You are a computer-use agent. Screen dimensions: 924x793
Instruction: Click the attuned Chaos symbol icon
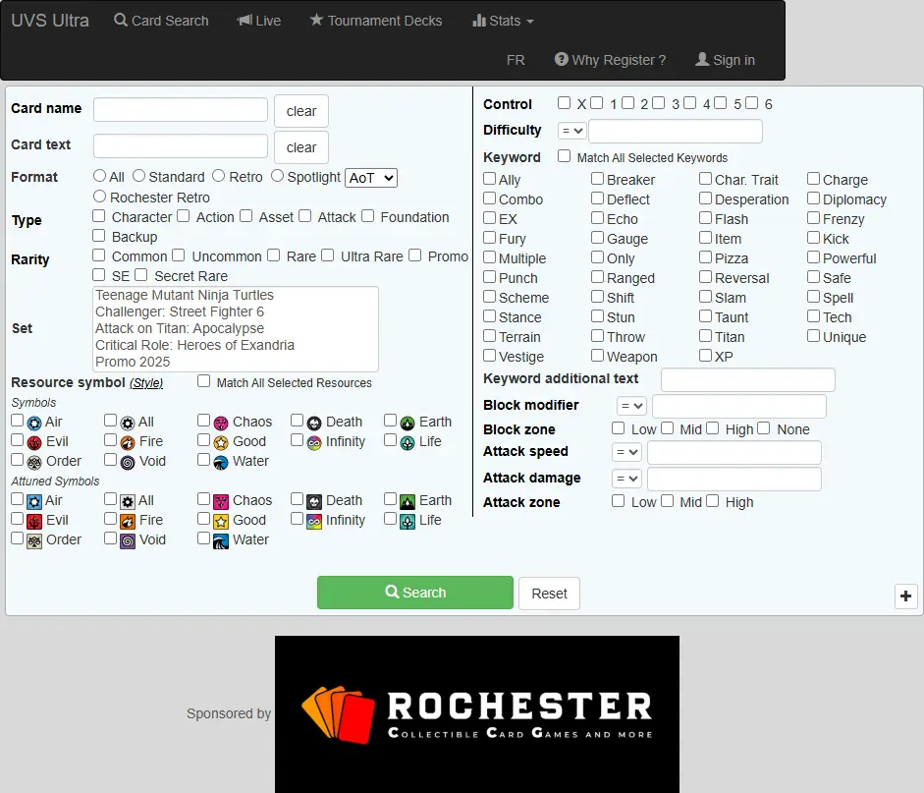pyautogui.click(x=221, y=502)
